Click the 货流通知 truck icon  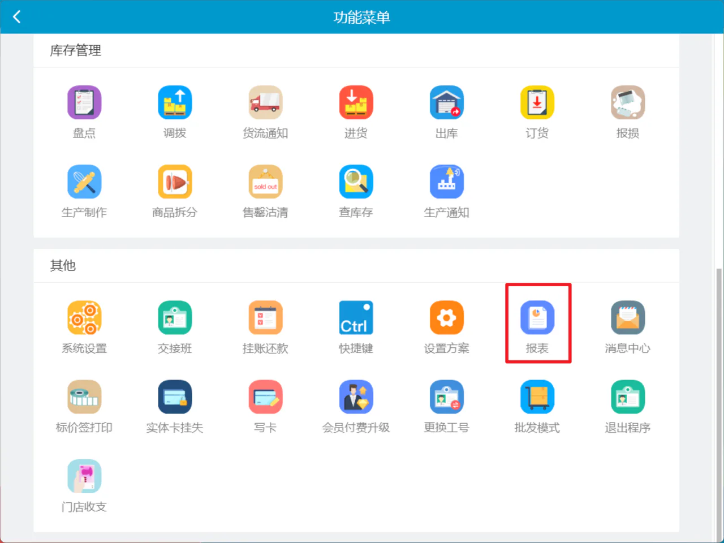265,102
